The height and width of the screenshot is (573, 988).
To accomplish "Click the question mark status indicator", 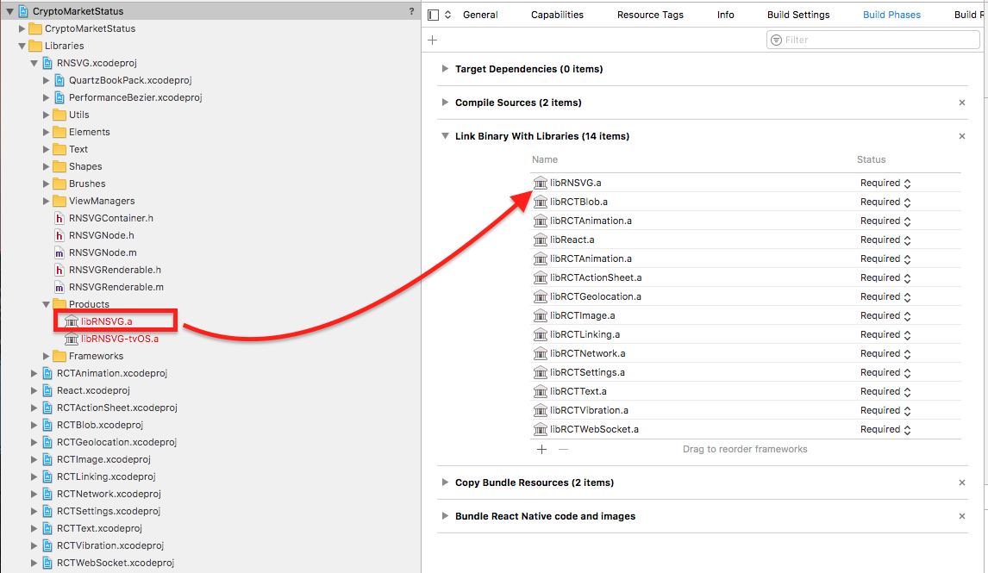I will [x=411, y=11].
